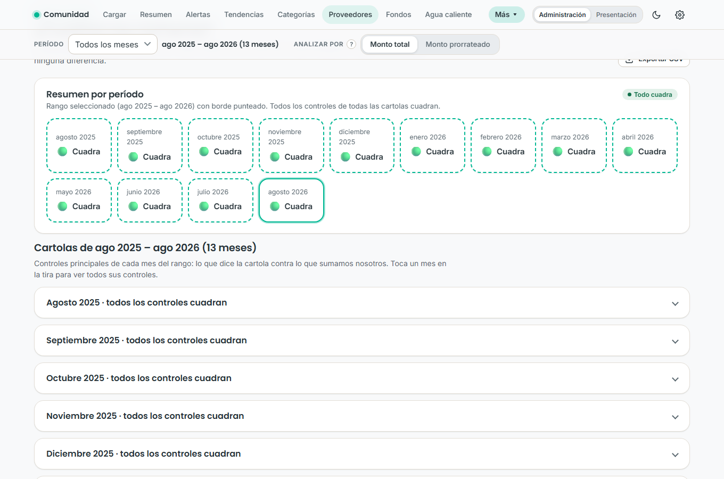Select the abril 2026 period card
724x479 pixels.
point(645,145)
